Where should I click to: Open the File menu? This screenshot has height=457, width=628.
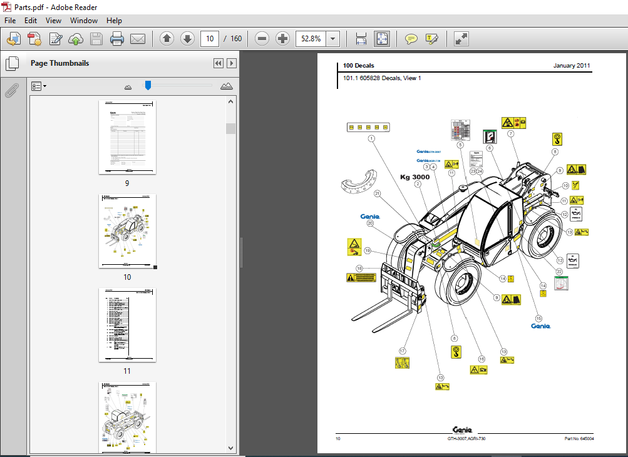point(10,21)
